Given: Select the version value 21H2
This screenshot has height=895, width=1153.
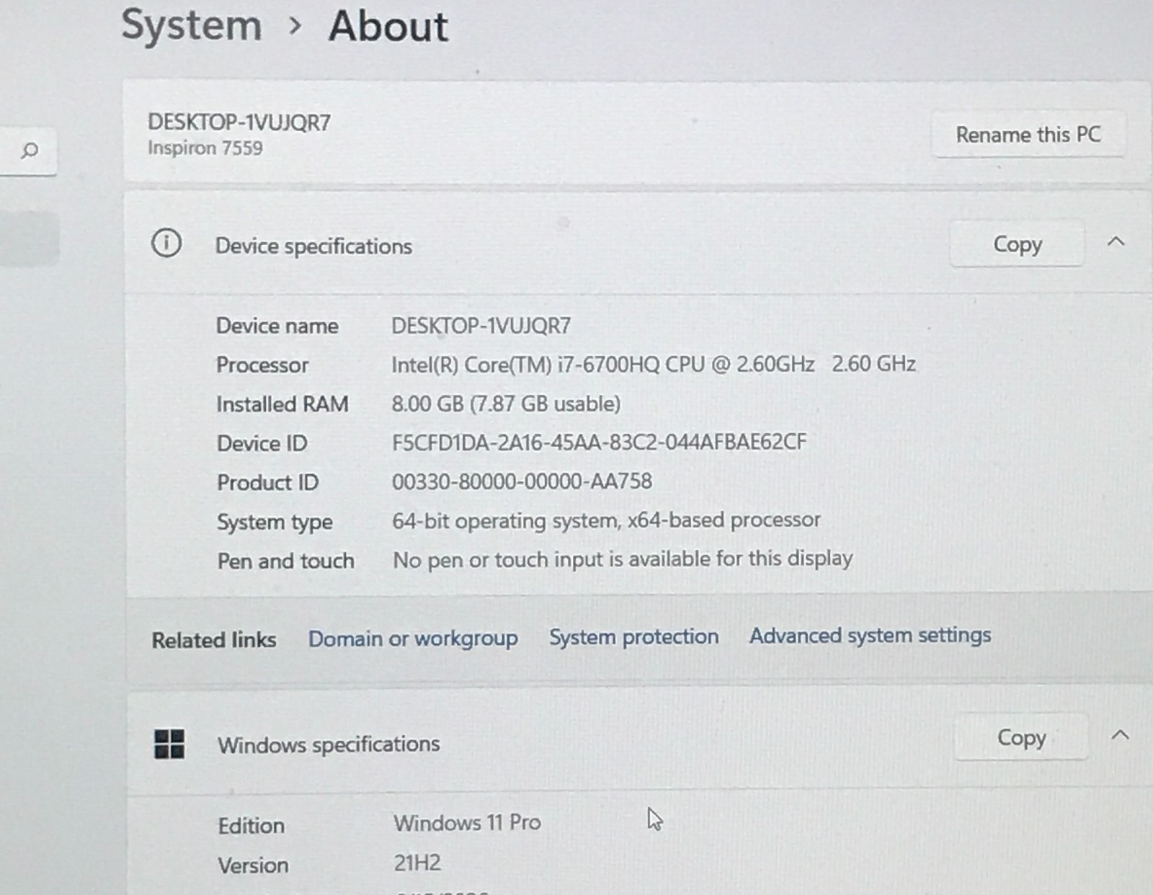Looking at the screenshot, I should click(417, 863).
